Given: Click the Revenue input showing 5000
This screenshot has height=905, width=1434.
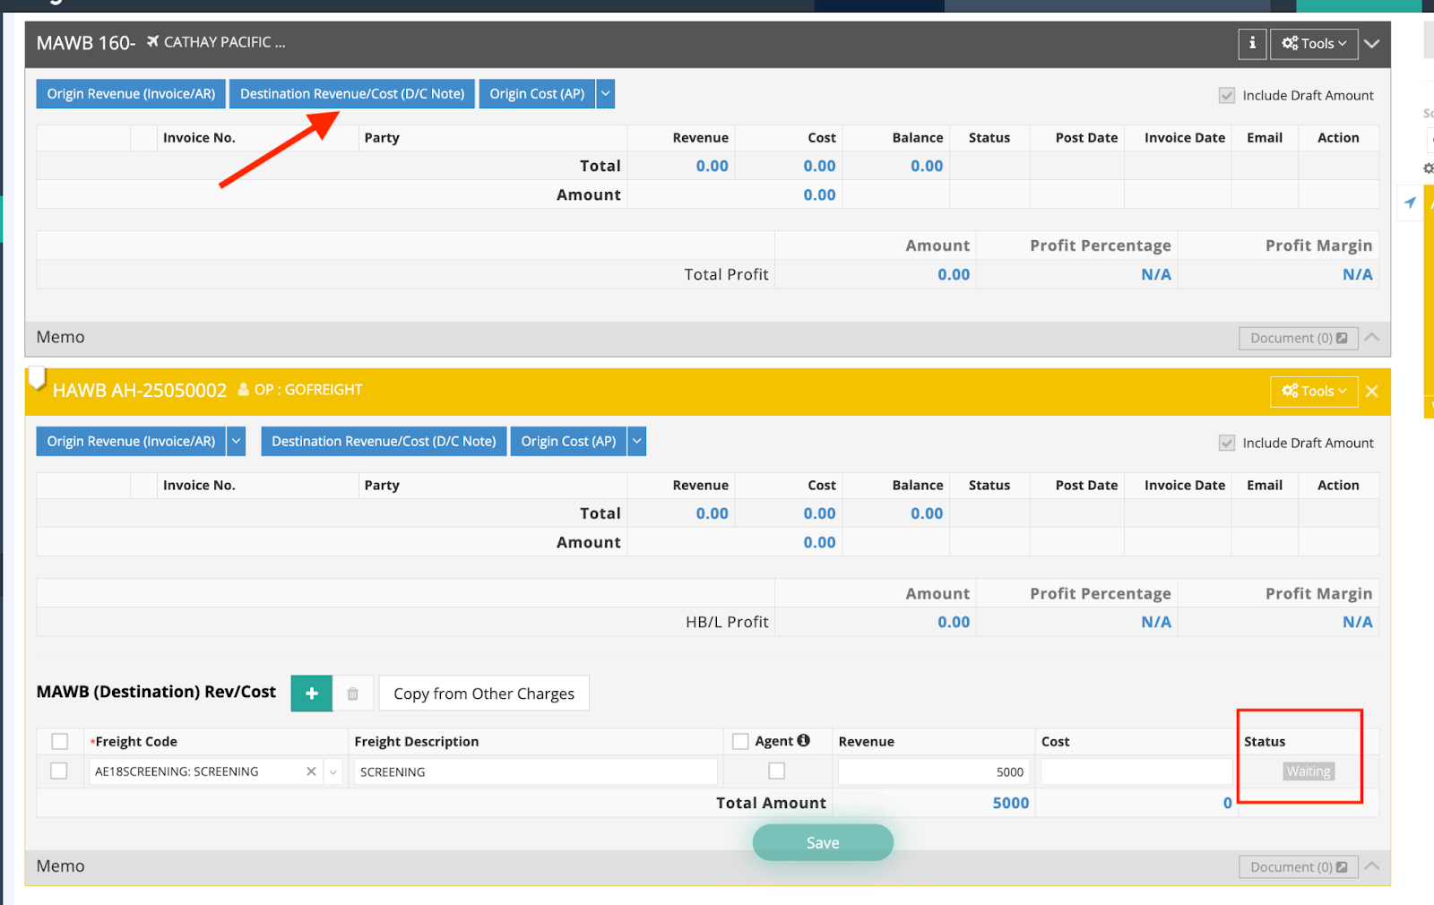Looking at the screenshot, I should click(x=933, y=771).
